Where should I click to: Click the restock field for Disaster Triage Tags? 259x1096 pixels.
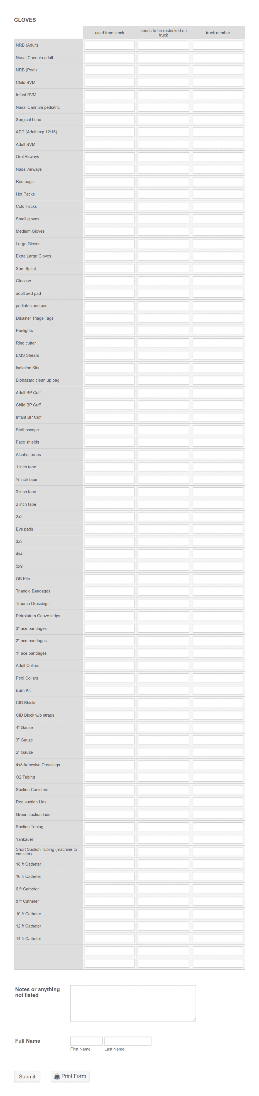(x=163, y=318)
